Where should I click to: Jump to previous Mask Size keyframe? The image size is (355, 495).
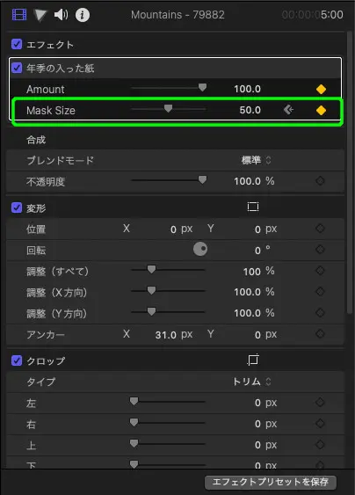[x=288, y=110]
